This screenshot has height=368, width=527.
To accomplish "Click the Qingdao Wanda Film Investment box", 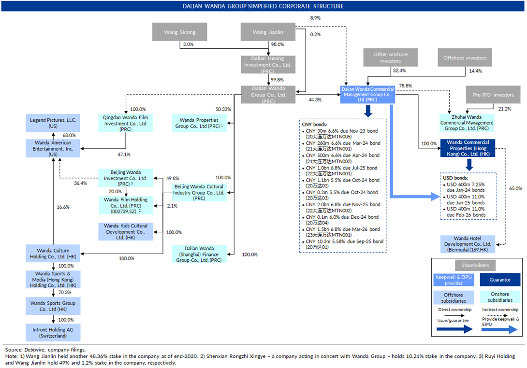I will (x=126, y=123).
